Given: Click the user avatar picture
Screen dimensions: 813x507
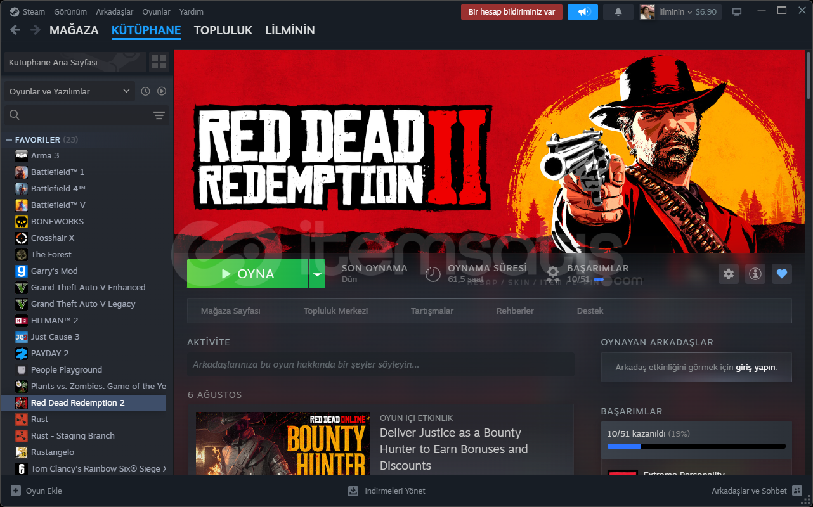Looking at the screenshot, I should (x=647, y=11).
